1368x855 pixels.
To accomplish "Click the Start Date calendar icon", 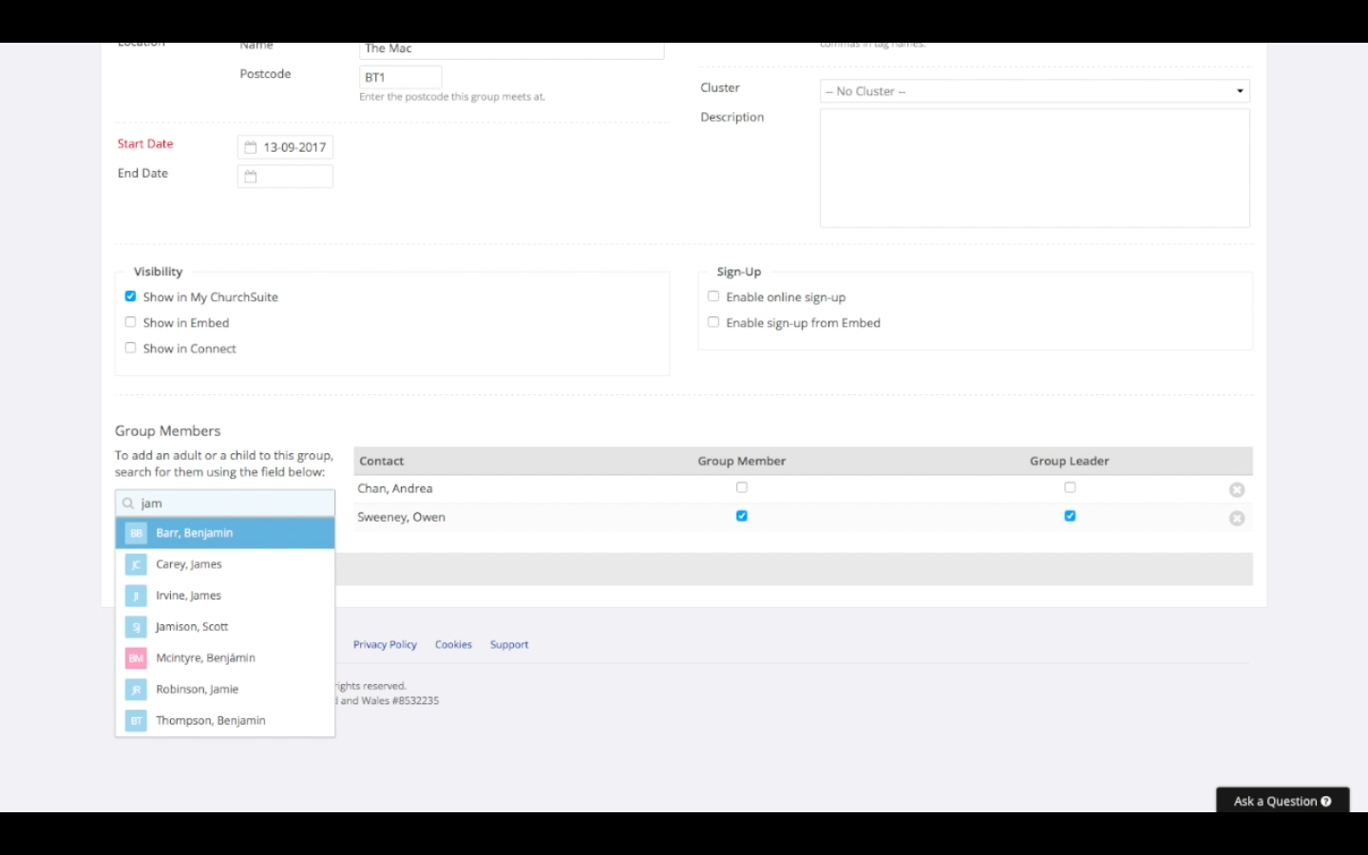I will (x=251, y=147).
